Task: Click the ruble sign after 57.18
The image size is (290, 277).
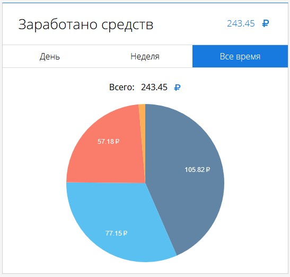Action: coord(117,142)
